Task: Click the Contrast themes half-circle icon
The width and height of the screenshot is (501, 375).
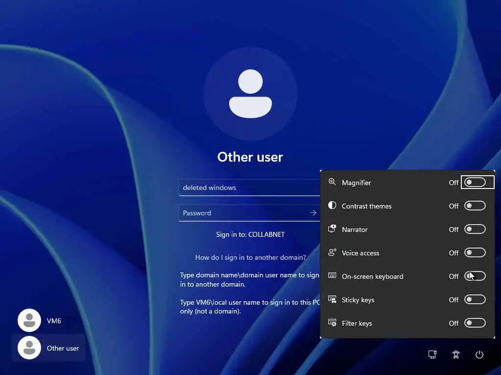Action: click(332, 205)
